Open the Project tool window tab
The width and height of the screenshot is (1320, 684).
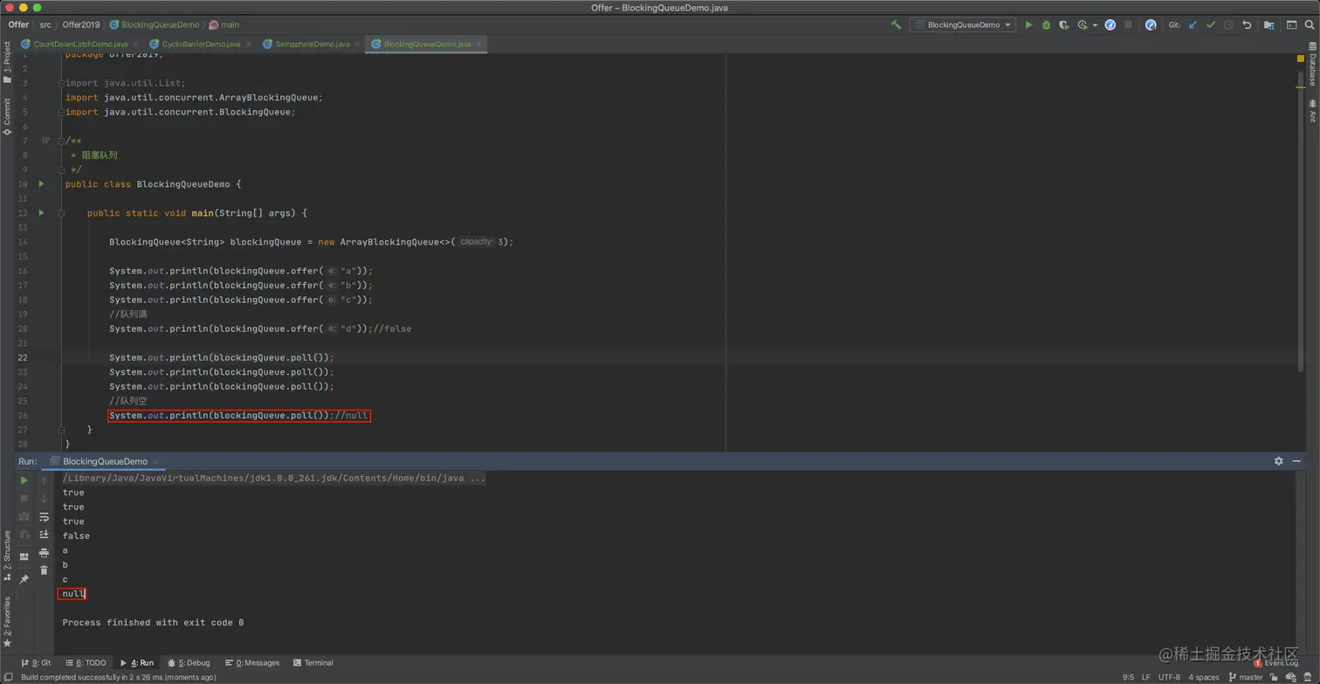(7, 63)
